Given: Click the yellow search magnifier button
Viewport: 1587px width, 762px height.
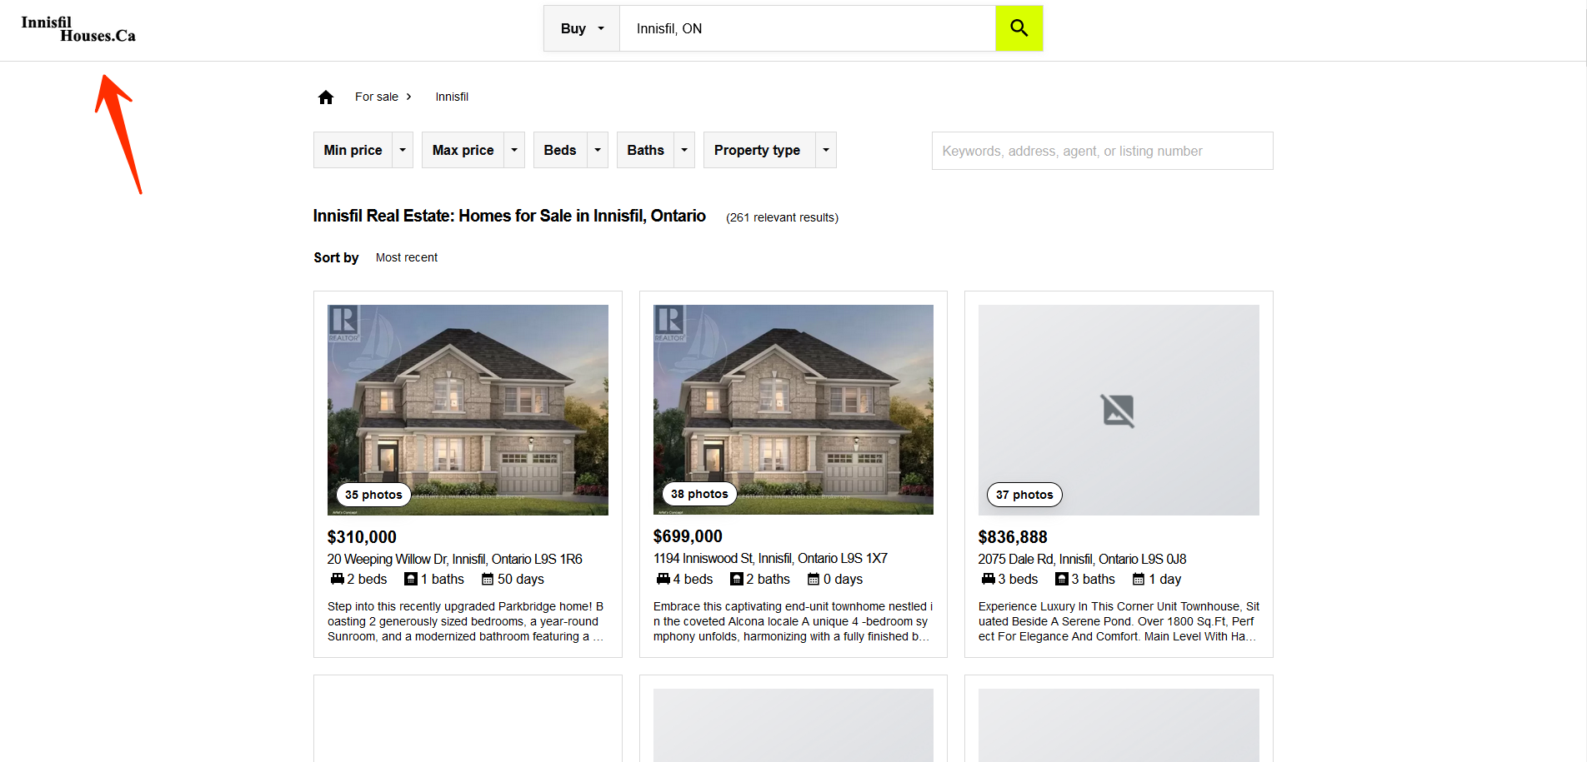Looking at the screenshot, I should [x=1019, y=28].
